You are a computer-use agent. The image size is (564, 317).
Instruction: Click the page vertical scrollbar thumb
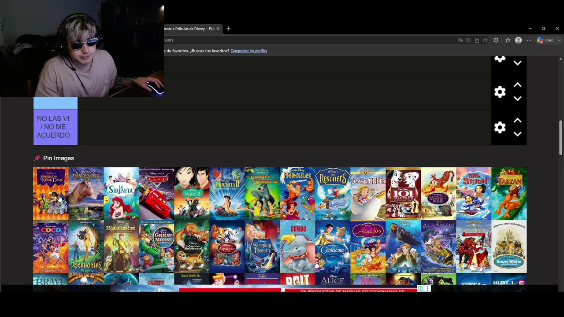click(560, 137)
